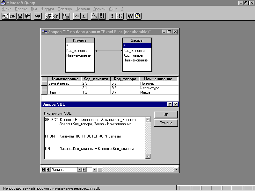The height and width of the screenshot is (191, 255).
Task: Click the horizontal scrollbar left arrow
Action: tap(95, 170)
